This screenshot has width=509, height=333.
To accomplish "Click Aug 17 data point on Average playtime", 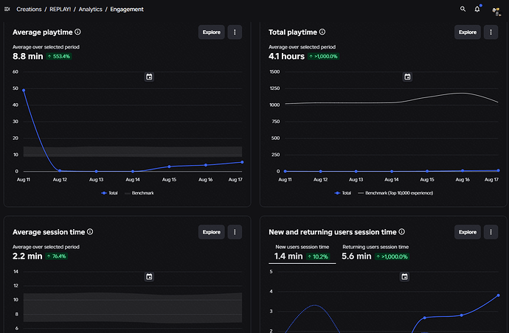I will click(242, 162).
